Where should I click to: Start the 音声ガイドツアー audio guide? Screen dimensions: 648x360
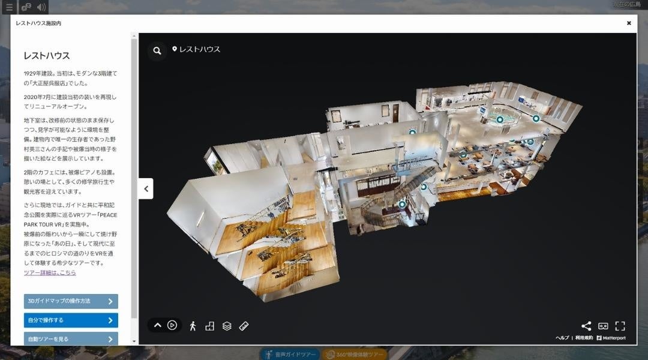pos(290,354)
